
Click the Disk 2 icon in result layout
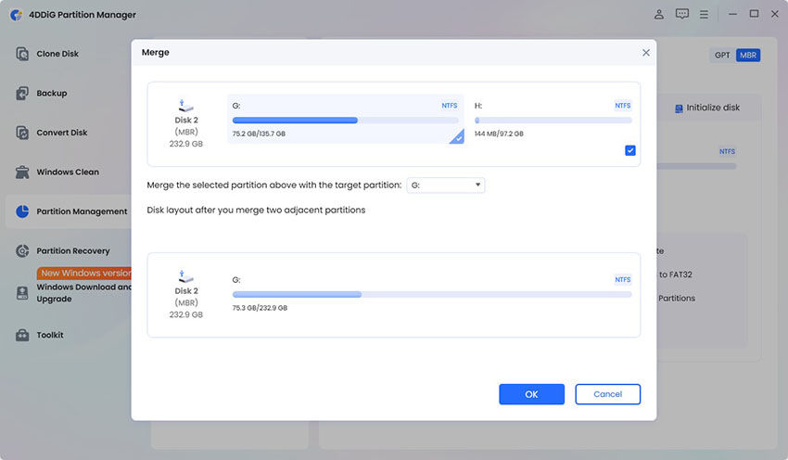tap(186, 276)
